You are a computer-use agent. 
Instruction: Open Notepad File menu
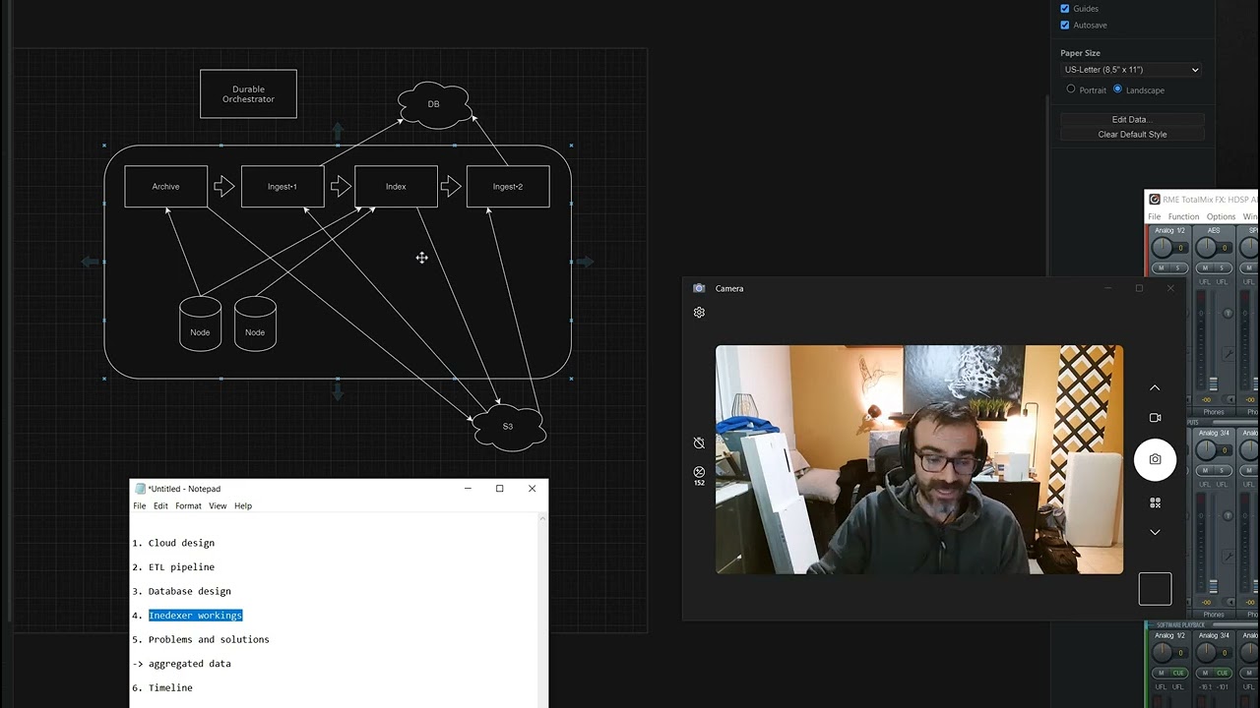[140, 506]
